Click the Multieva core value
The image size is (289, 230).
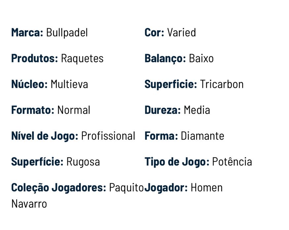pyautogui.click(x=69, y=84)
